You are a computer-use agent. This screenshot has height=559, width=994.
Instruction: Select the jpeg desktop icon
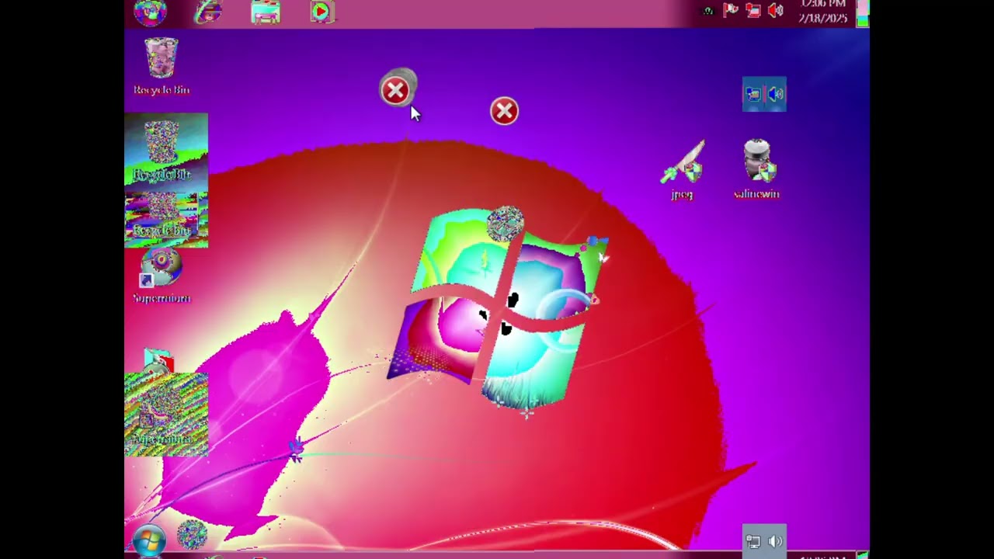(x=683, y=170)
